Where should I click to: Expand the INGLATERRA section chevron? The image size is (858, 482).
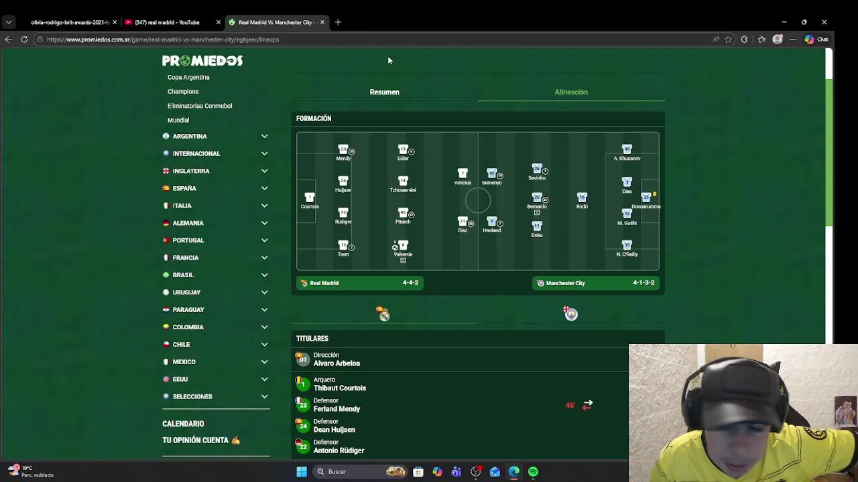tap(264, 171)
